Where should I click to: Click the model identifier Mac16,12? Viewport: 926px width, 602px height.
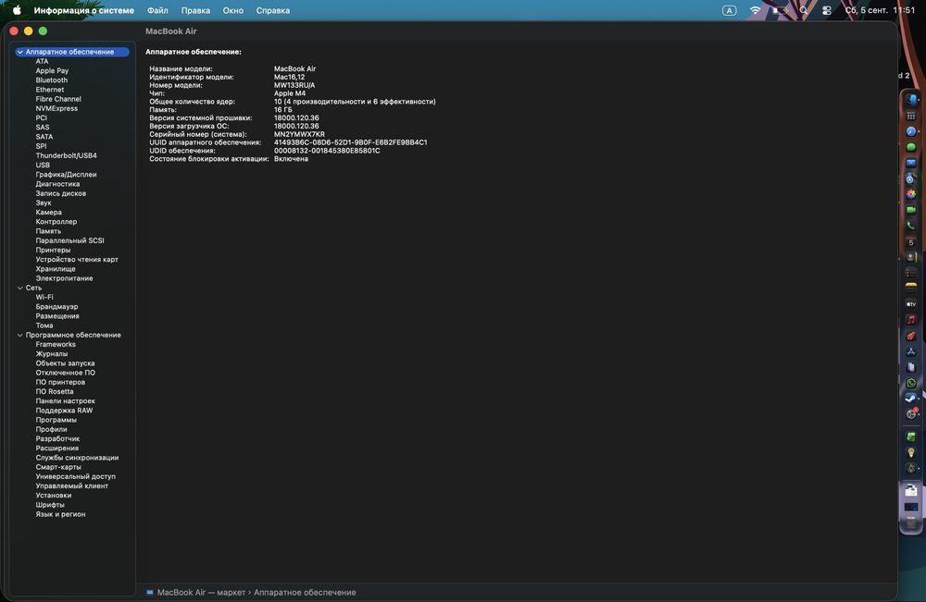click(289, 78)
